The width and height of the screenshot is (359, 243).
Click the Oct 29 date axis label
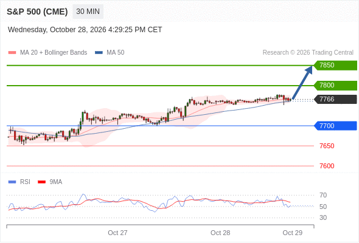[293, 233]
